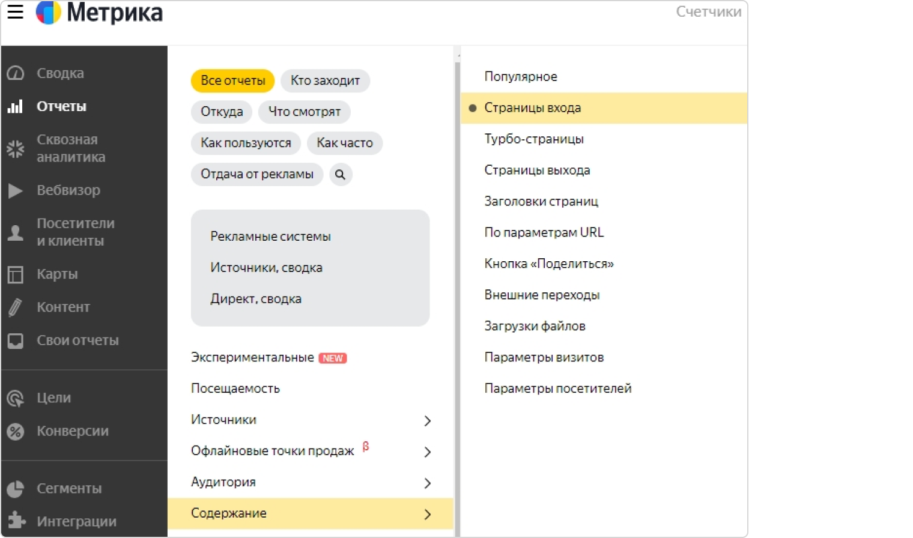Go to Счетчики link in header
This screenshot has width=913, height=538.
(x=708, y=12)
